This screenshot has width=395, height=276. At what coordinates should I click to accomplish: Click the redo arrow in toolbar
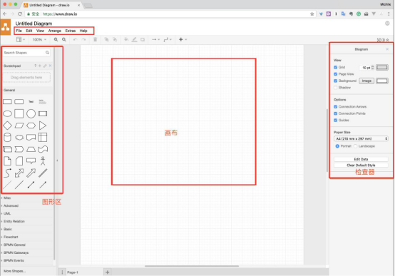tap(83, 39)
